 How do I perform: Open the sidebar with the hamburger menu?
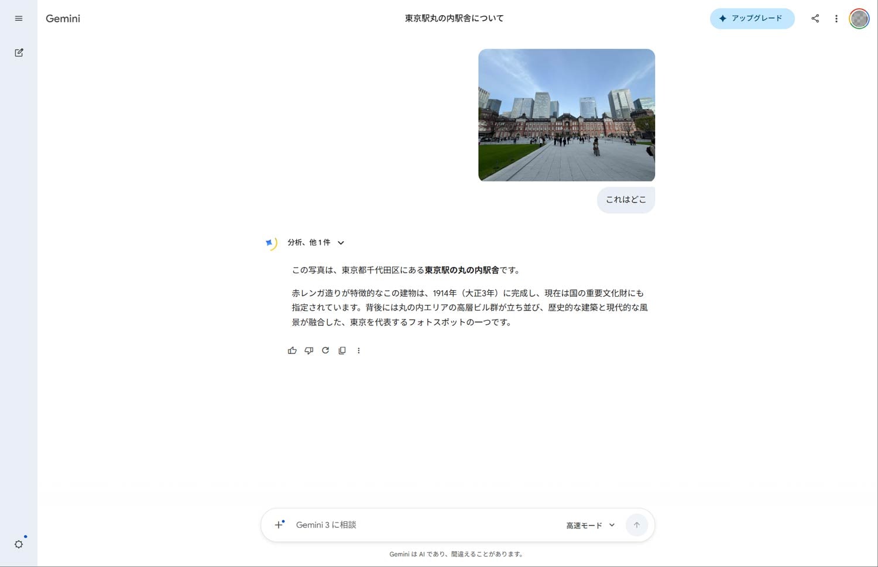pos(18,18)
